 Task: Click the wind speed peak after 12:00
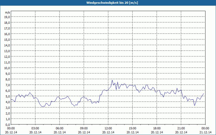click(x=112, y=80)
